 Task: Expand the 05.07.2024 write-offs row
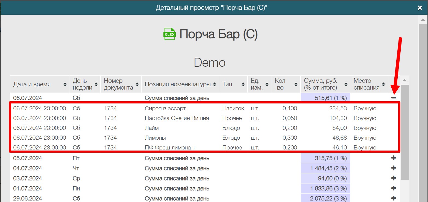[394, 158]
